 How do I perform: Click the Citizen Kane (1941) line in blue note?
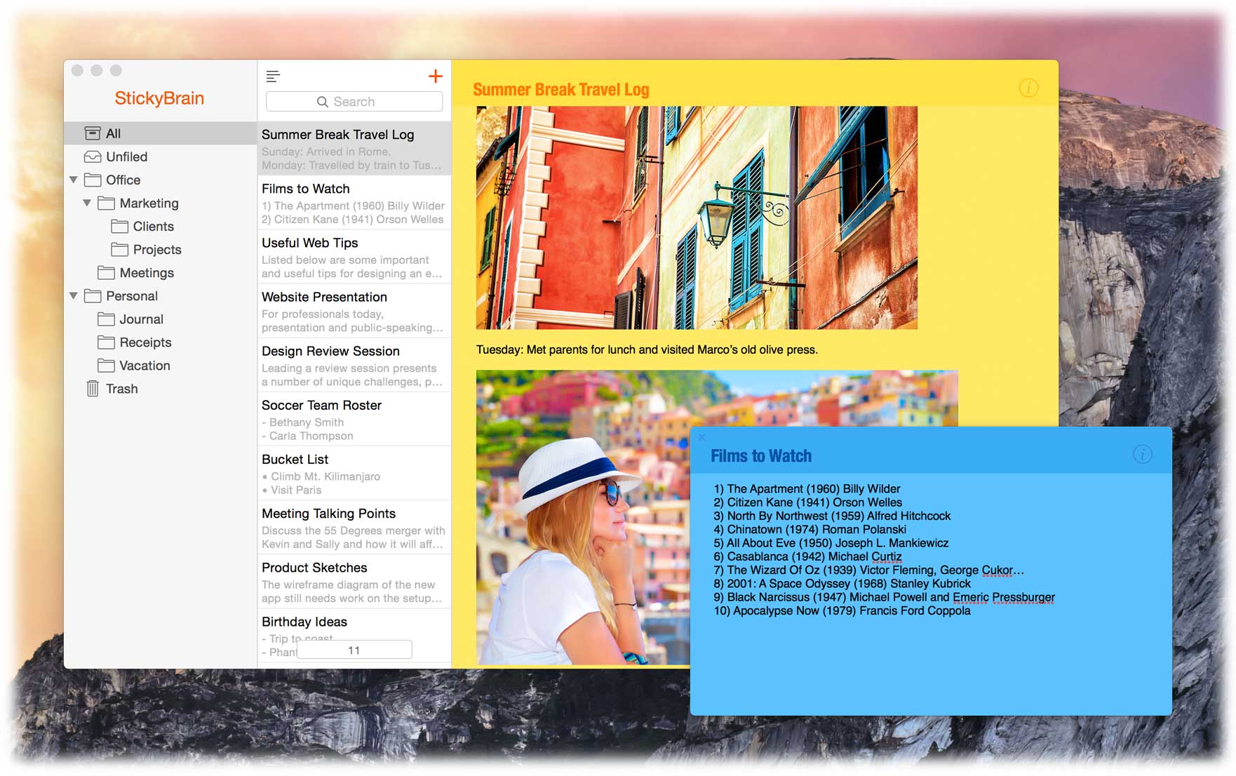tap(807, 502)
